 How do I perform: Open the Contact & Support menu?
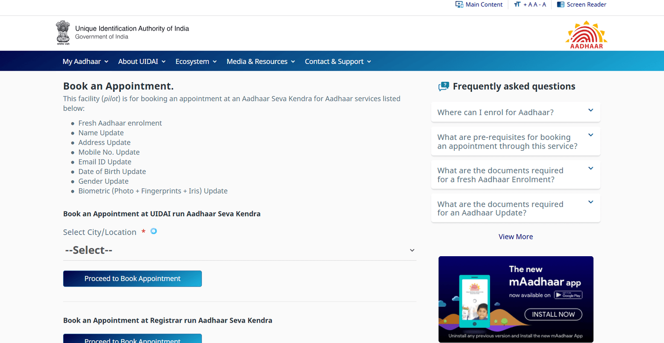(x=338, y=61)
